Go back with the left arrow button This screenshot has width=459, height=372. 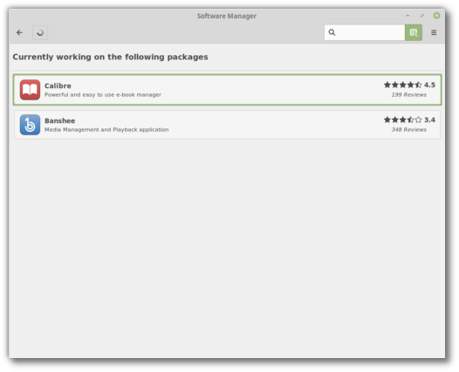[19, 32]
